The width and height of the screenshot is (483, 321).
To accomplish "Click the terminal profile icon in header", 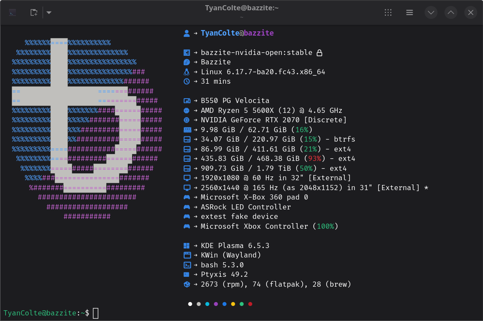I will point(12,12).
